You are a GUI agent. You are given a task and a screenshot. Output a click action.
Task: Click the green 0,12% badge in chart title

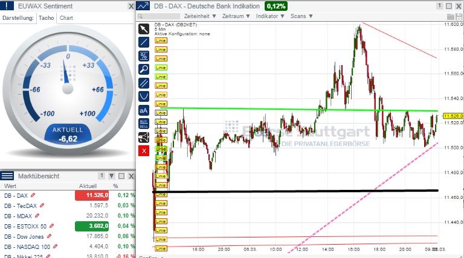[275, 6]
